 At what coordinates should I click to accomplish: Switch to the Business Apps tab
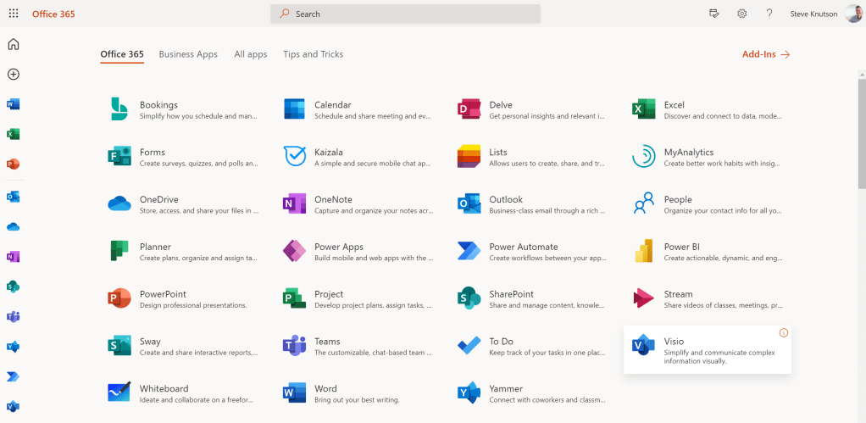(x=188, y=54)
